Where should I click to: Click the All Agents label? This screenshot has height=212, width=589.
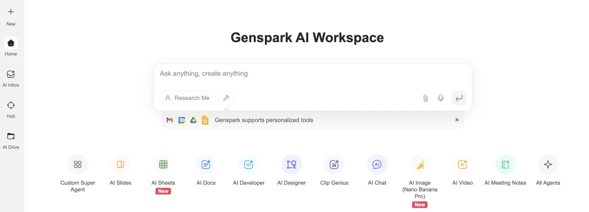[x=548, y=183]
